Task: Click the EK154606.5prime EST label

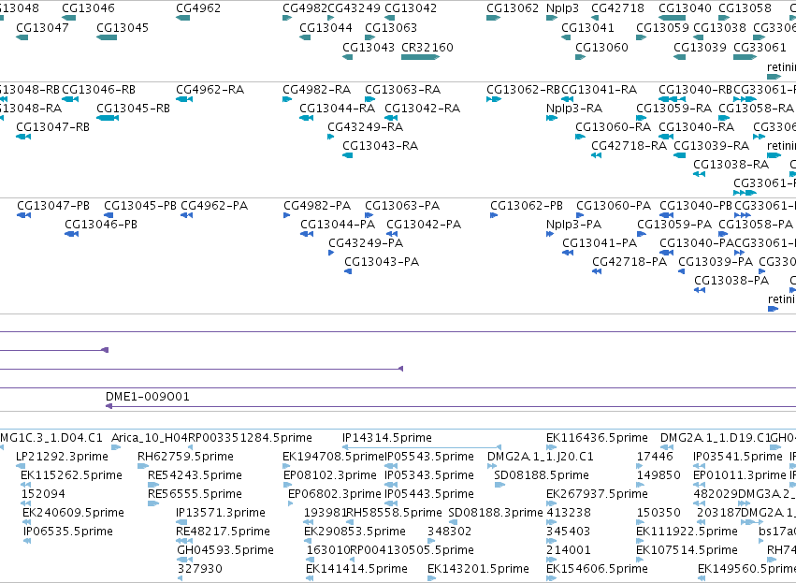Action: pyautogui.click(x=597, y=569)
